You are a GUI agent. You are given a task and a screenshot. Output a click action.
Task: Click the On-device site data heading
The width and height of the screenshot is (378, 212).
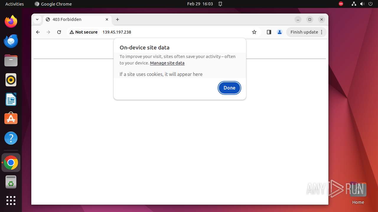[144, 47]
